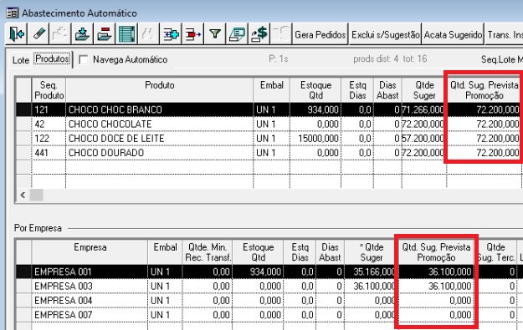Click the add row icon with cyan plus
The height and width of the screenshot is (330, 523).
click(x=171, y=34)
